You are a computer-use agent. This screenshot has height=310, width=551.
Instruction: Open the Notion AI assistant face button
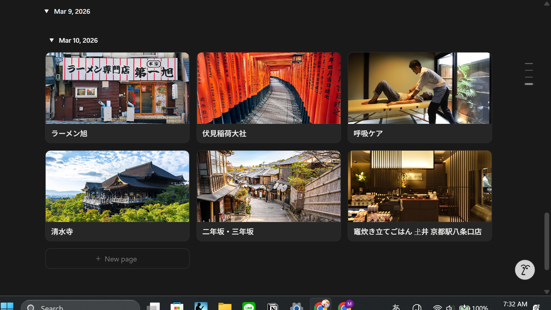click(525, 270)
